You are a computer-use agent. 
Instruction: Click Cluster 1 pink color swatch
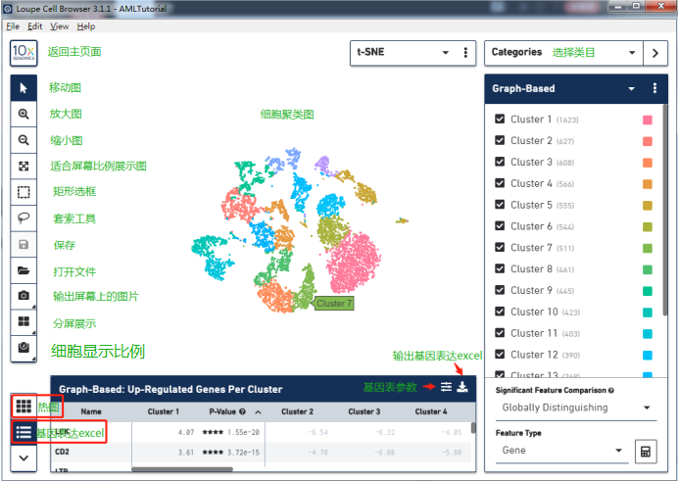tap(648, 120)
